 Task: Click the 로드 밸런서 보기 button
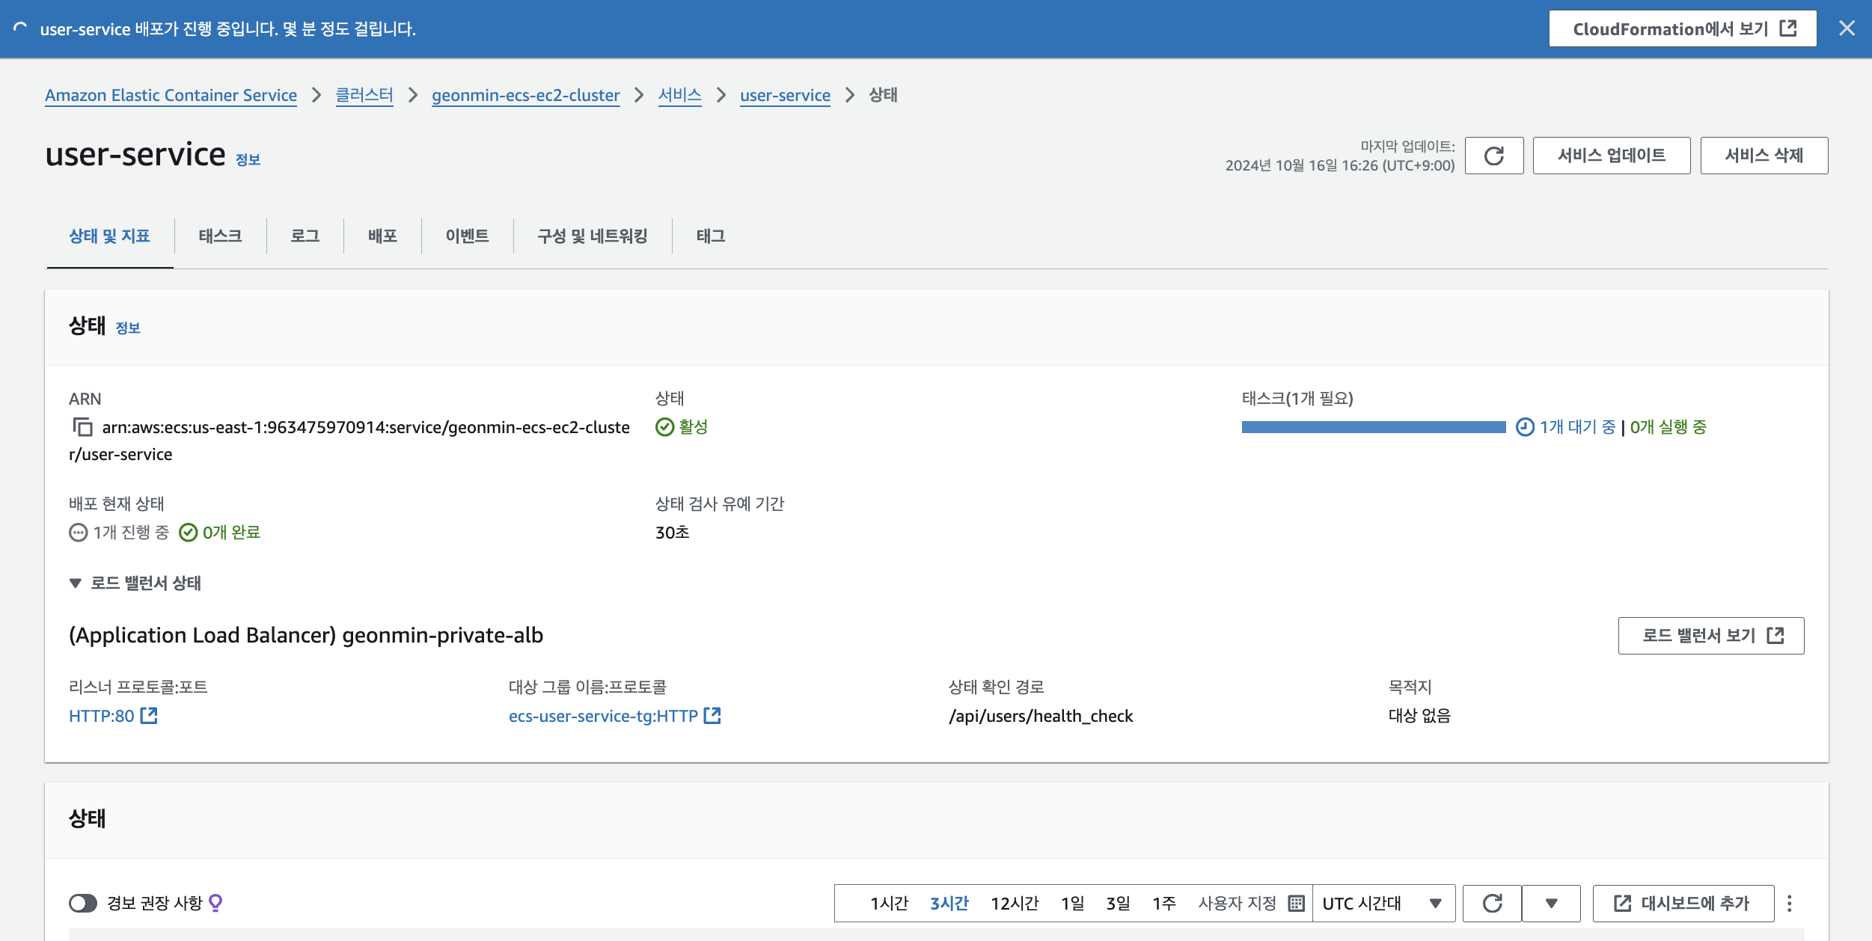(1711, 636)
